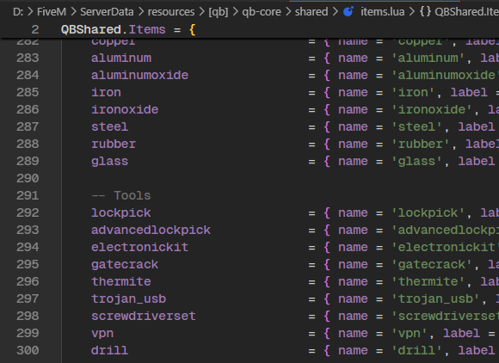Click the 'glass' key on line 289
The image size is (499, 363).
[110, 161]
